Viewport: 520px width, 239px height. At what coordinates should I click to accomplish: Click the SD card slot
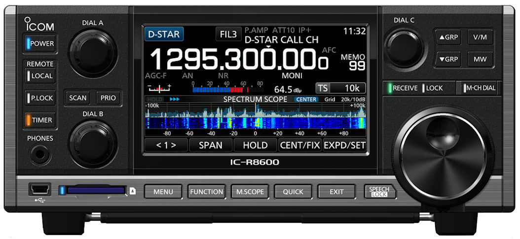point(96,190)
